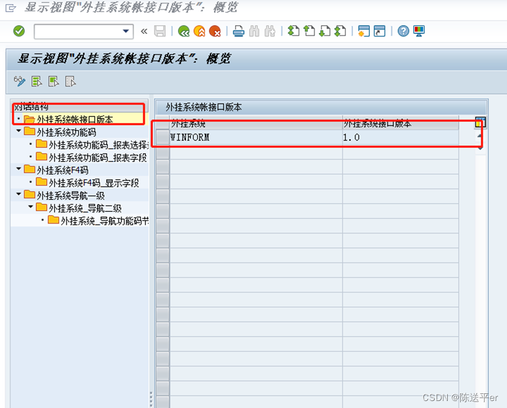This screenshot has height=408, width=507.
Task: Select the WINFORM row selector button
Action: (x=162, y=138)
